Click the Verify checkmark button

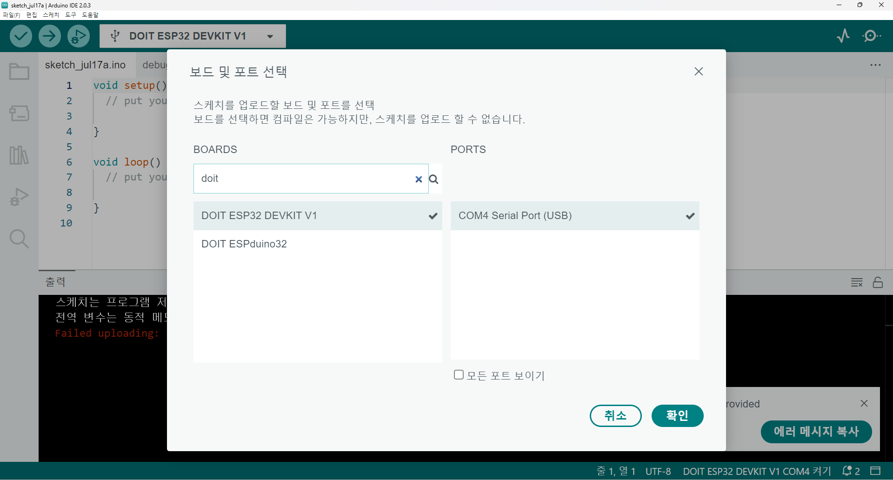21,36
